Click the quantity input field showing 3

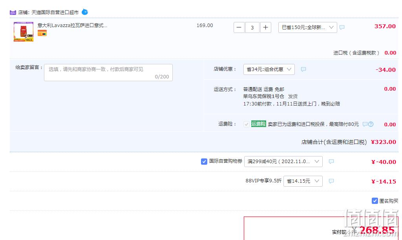tap(252, 27)
